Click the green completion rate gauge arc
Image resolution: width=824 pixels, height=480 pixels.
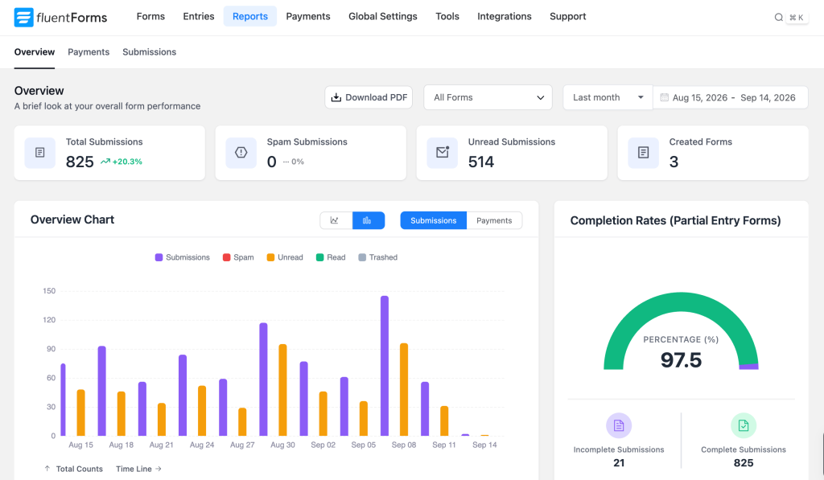tap(681, 304)
